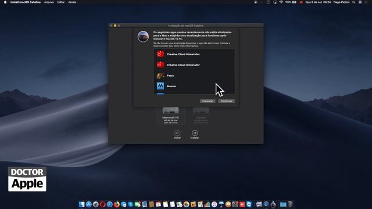Click the blue Macaw app icon
This screenshot has height=209, width=372.
(x=160, y=86)
